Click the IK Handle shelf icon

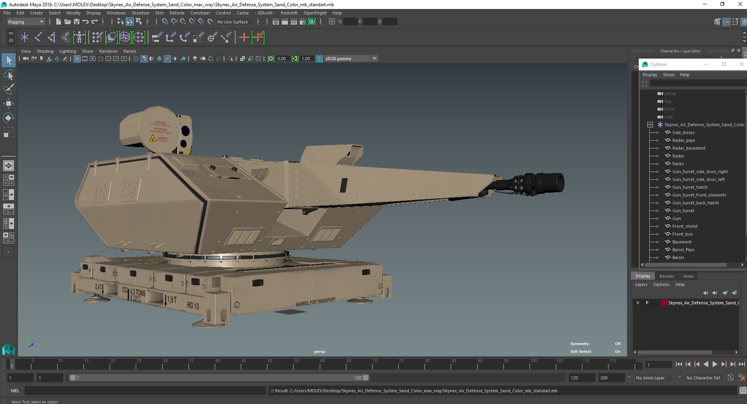[52, 38]
